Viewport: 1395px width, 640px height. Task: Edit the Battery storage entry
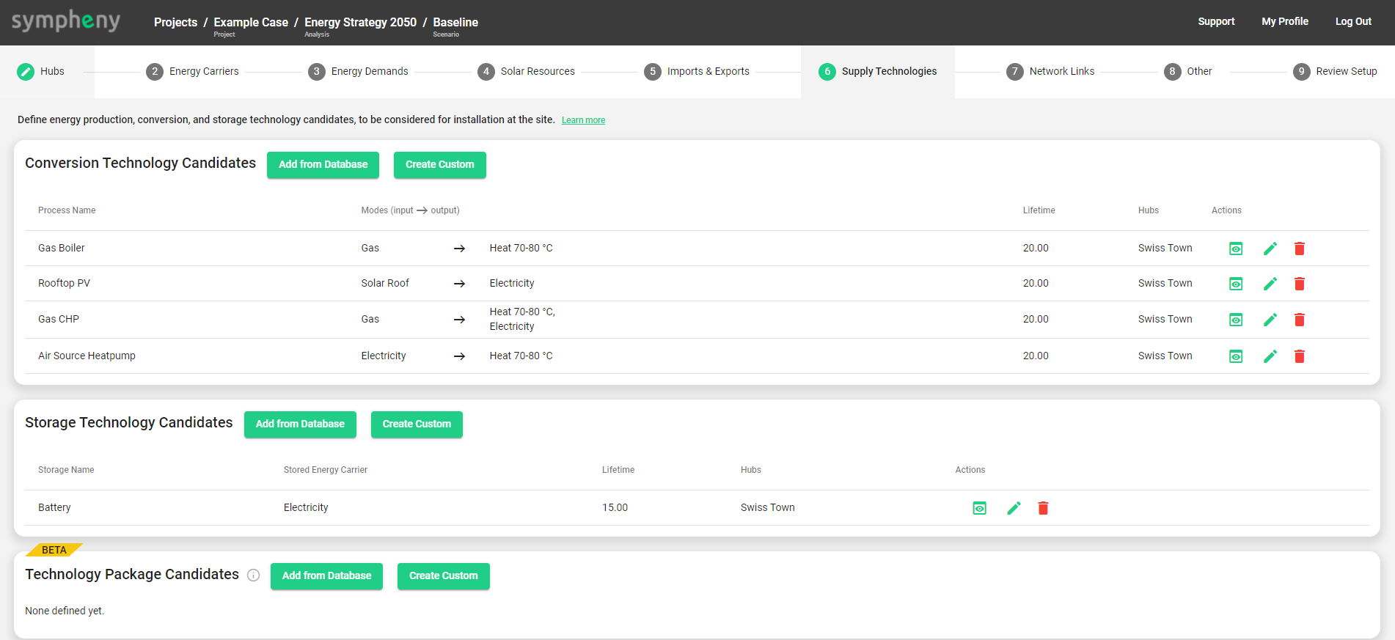coord(1014,508)
